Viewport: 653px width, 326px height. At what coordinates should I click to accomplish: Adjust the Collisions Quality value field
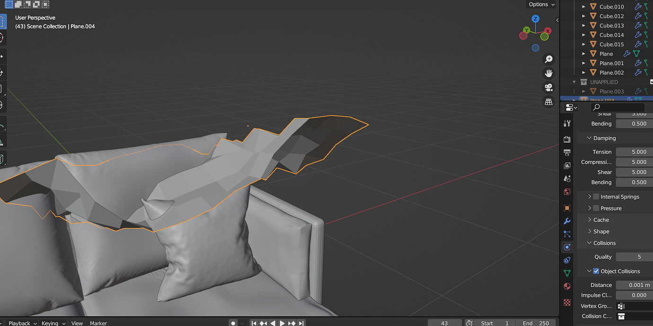(634, 257)
